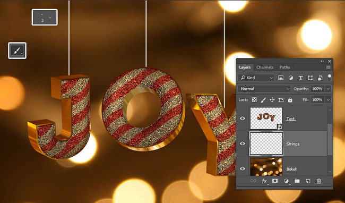Switch to the Channels tab

pos(265,67)
